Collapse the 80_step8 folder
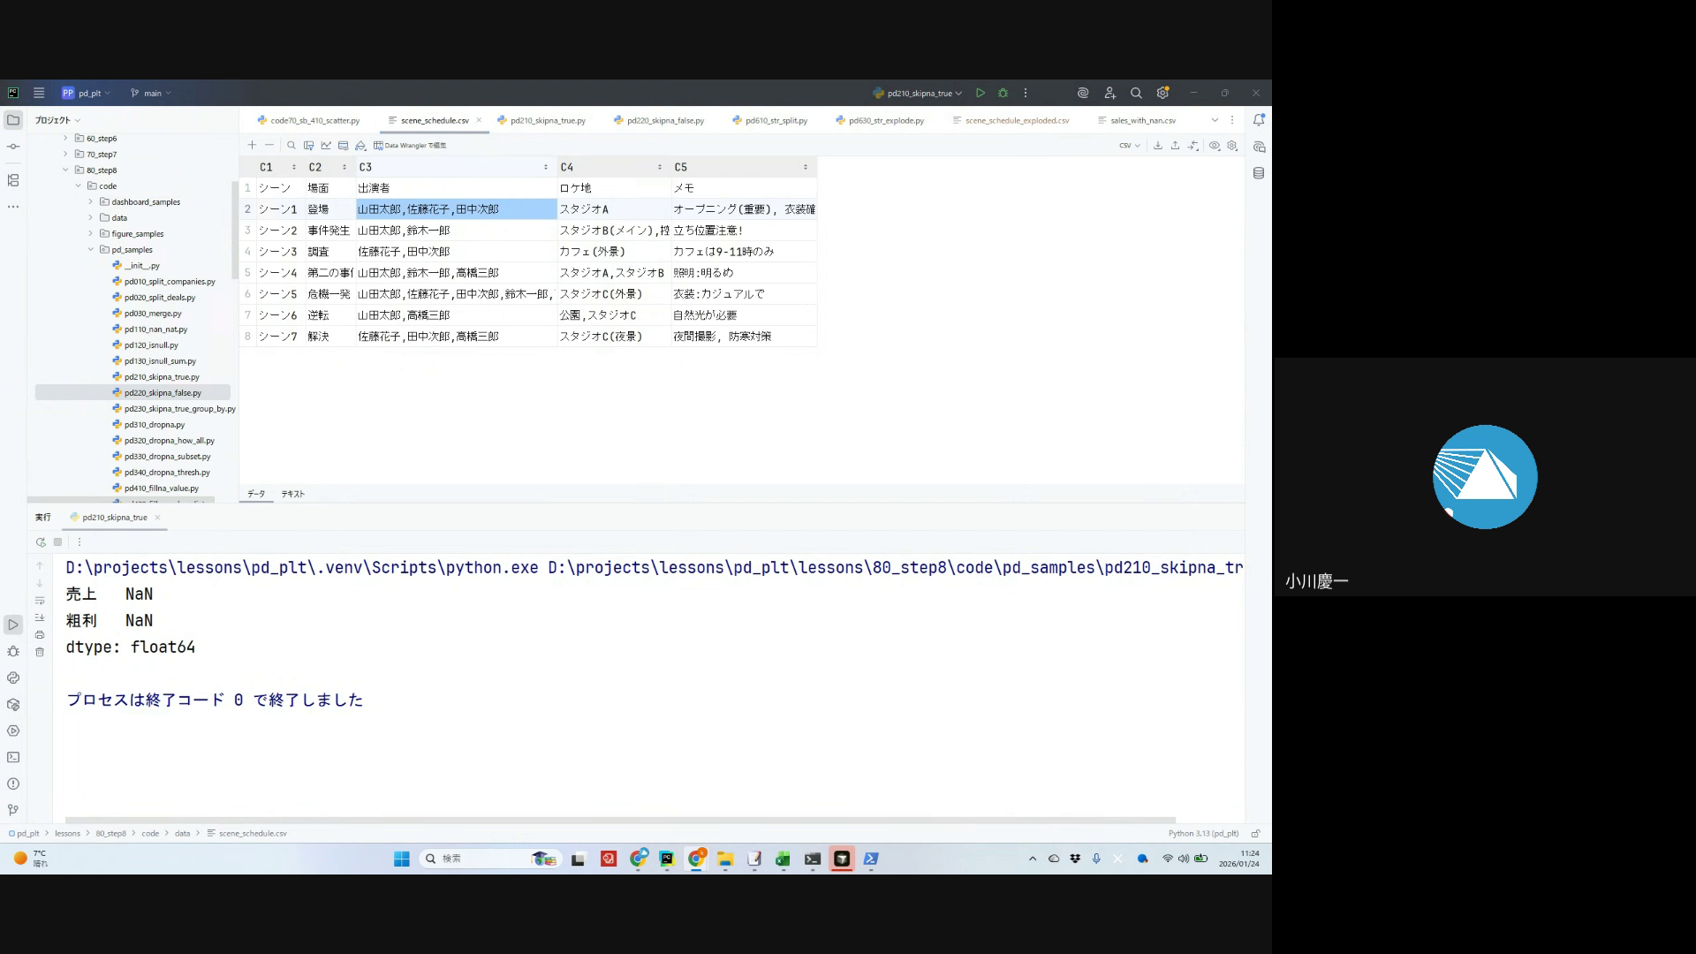The image size is (1696, 954). click(x=65, y=170)
